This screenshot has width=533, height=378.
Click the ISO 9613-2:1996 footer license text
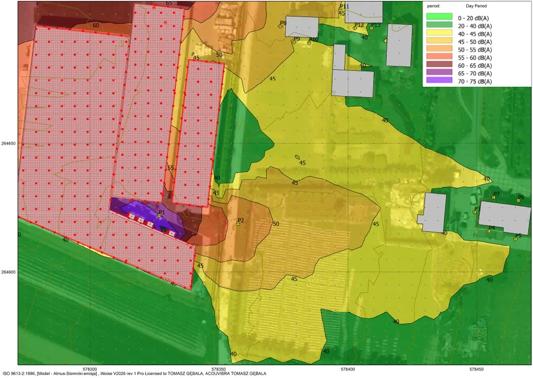(134, 374)
